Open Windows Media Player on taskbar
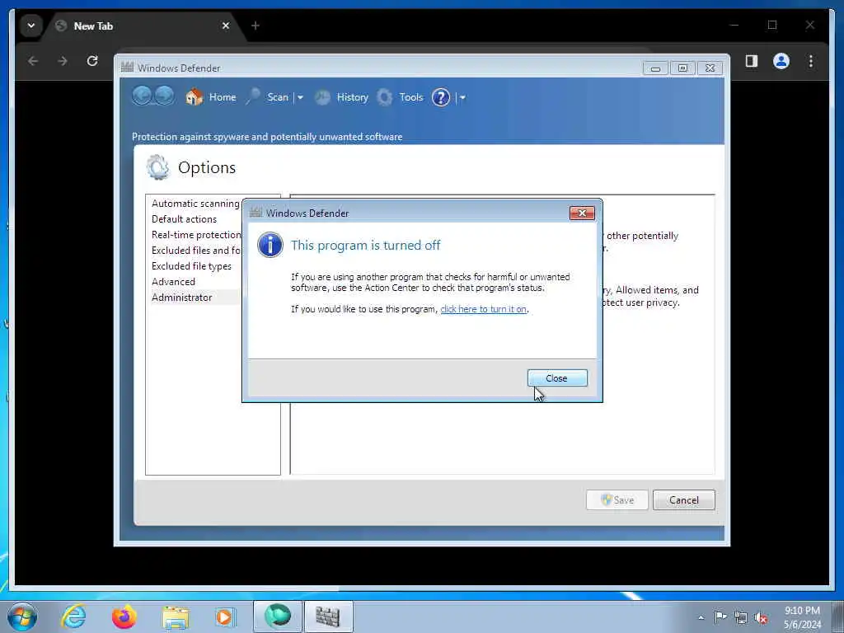Image resolution: width=844 pixels, height=633 pixels. [224, 617]
